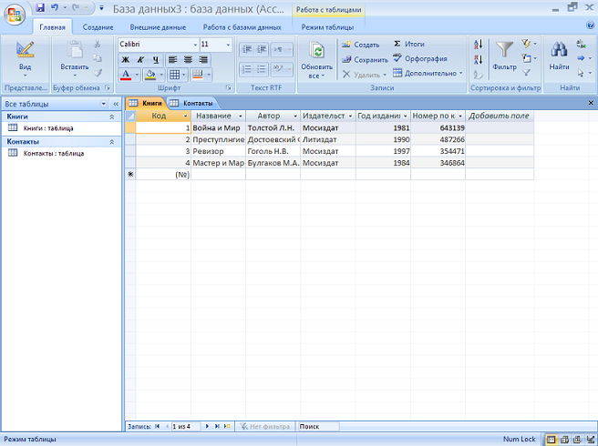
Task: Open Название column filter arrow
Action: pos(241,117)
